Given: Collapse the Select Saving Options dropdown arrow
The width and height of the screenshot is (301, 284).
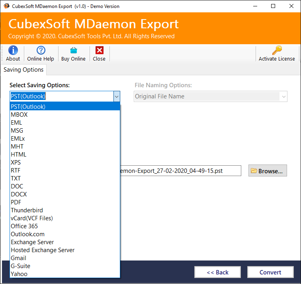Looking at the screenshot, I should pos(116,96).
